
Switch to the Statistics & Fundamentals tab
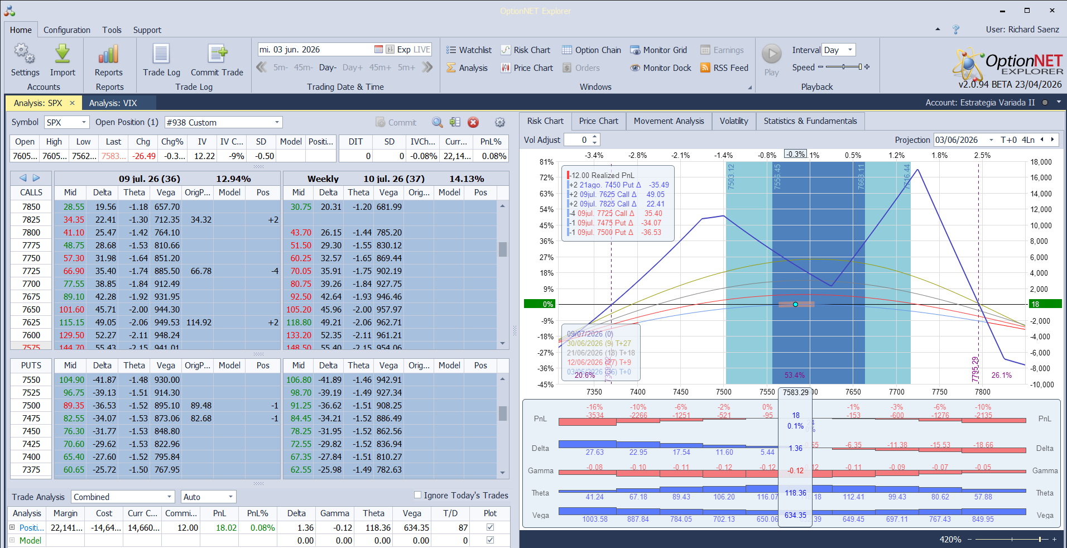click(x=810, y=121)
